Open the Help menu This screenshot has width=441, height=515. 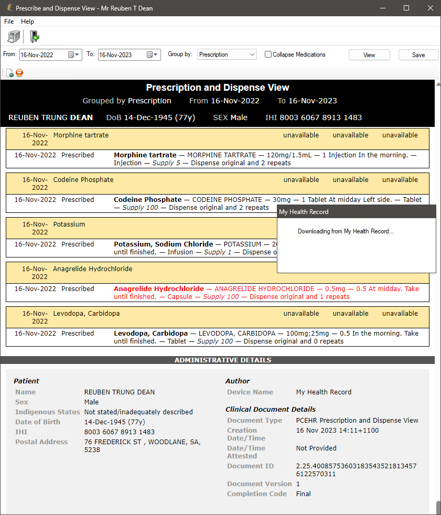27,22
